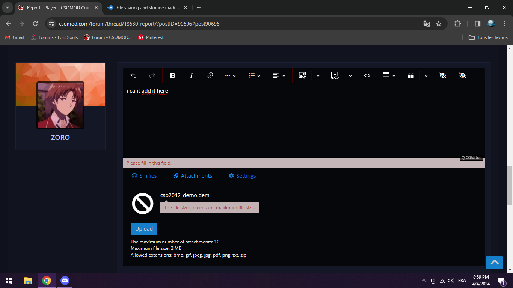The height and width of the screenshot is (288, 513).
Task: Switch to the Smilies tab
Action: (144, 176)
